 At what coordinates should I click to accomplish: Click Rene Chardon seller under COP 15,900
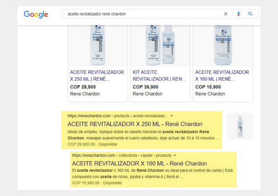210,94
